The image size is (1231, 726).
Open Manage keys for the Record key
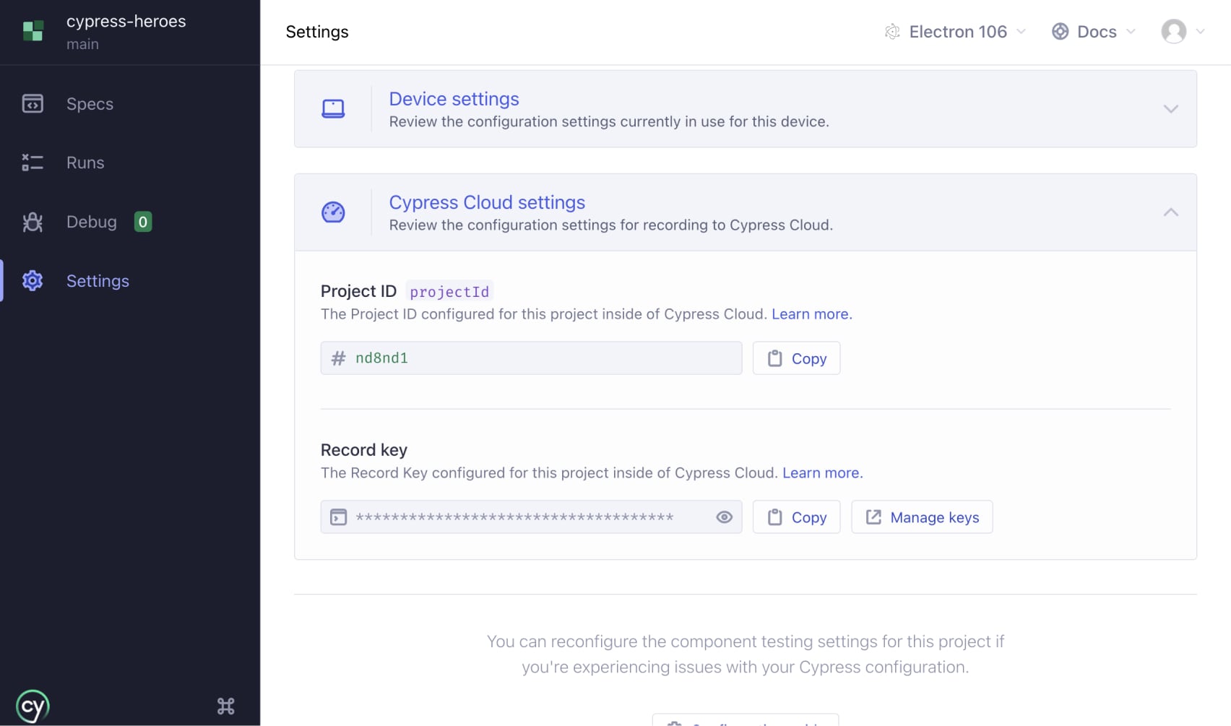pos(921,517)
